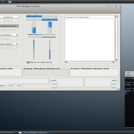
Task: Click the Widget Factory icon in taskbar
Action: pos(20,133)
